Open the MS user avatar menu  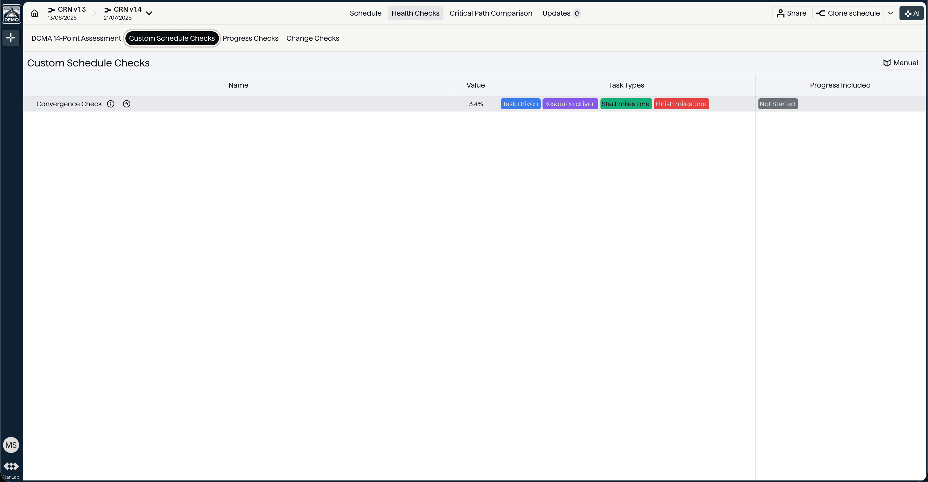11,445
